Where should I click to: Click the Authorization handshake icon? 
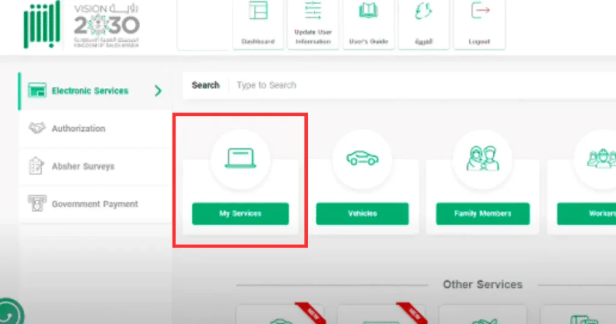coord(37,128)
